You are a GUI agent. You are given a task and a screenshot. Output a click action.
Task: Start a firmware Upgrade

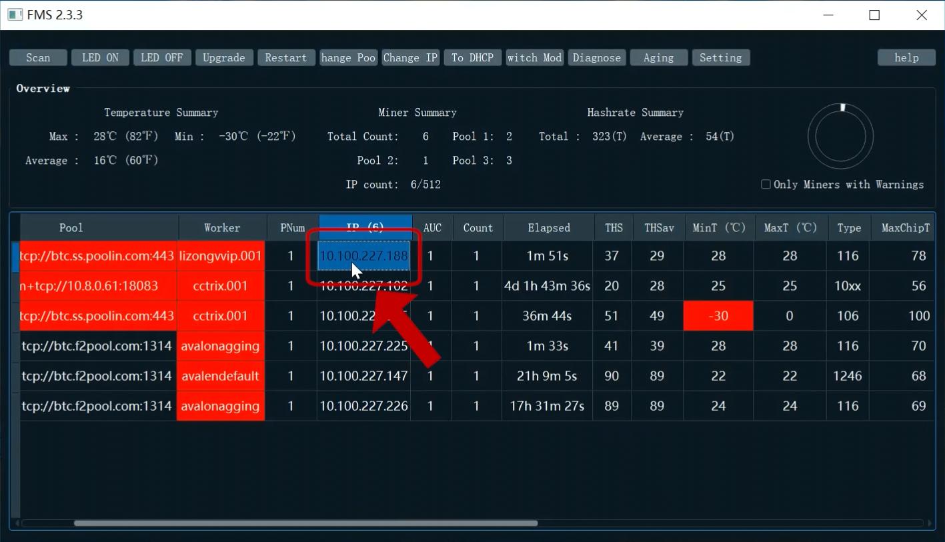click(x=223, y=57)
